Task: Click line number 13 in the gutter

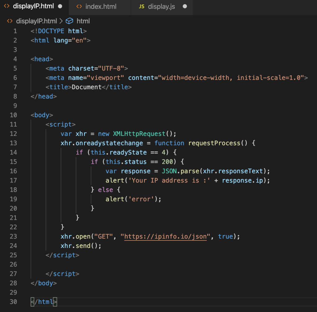Action: point(13,143)
